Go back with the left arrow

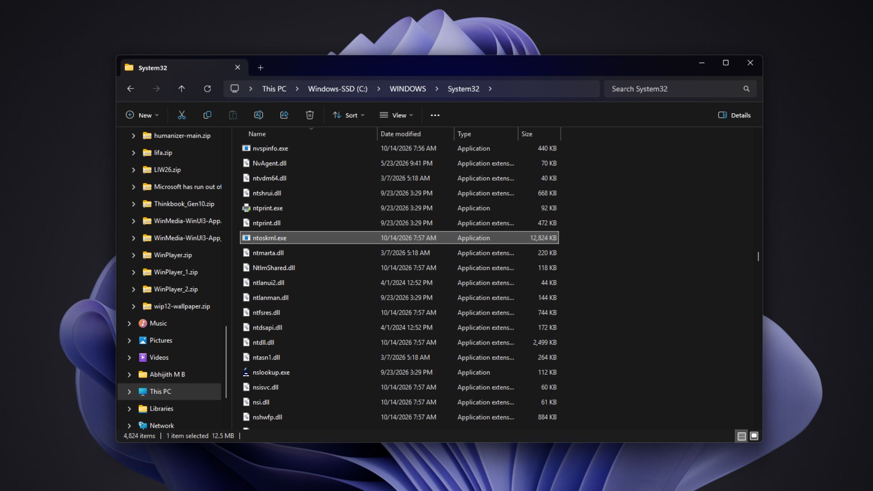click(x=130, y=89)
